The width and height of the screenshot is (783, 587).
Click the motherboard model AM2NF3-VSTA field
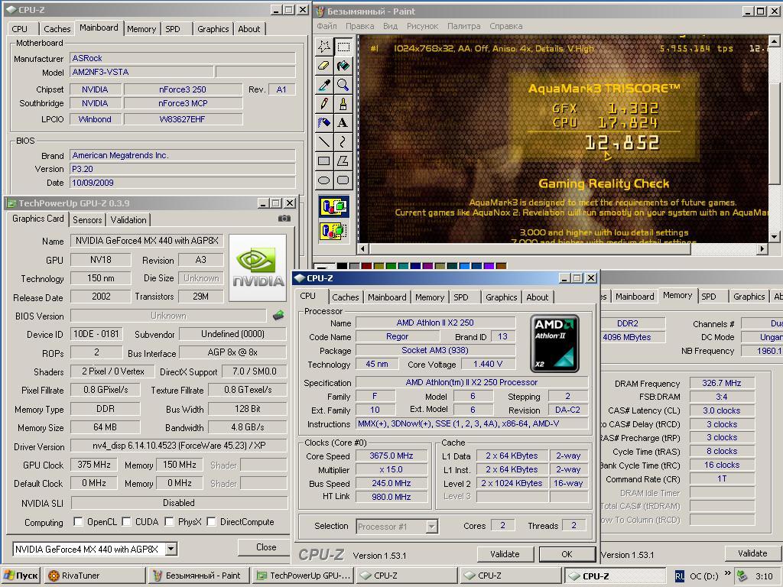(x=141, y=72)
